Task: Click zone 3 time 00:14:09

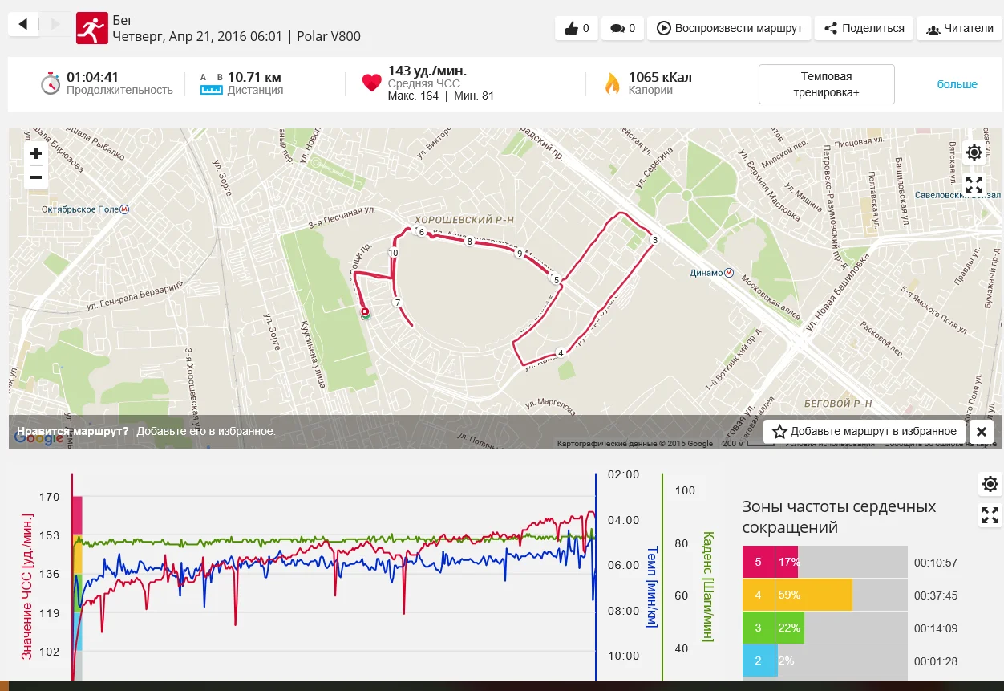Action: pyautogui.click(x=936, y=628)
